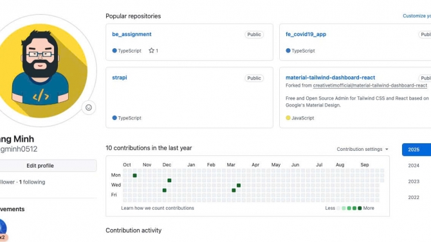Click the Edit profile button

coord(40,166)
